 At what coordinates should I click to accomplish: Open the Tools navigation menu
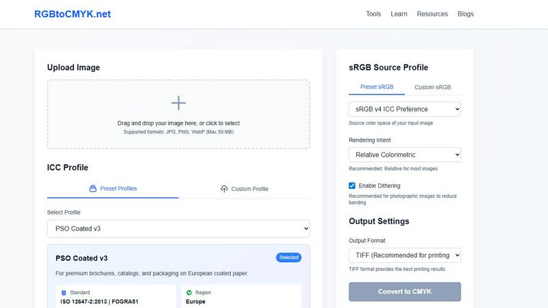(373, 14)
